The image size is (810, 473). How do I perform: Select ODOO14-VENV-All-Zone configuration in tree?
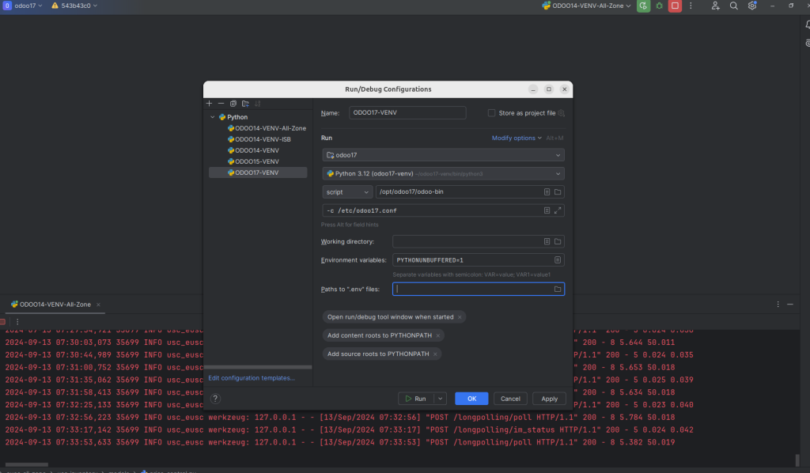267,128
